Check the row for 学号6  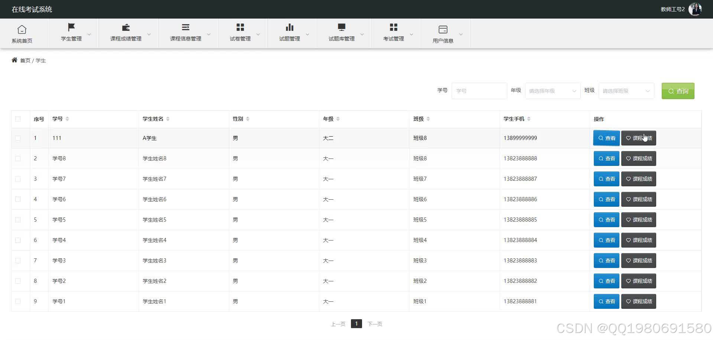coord(18,199)
